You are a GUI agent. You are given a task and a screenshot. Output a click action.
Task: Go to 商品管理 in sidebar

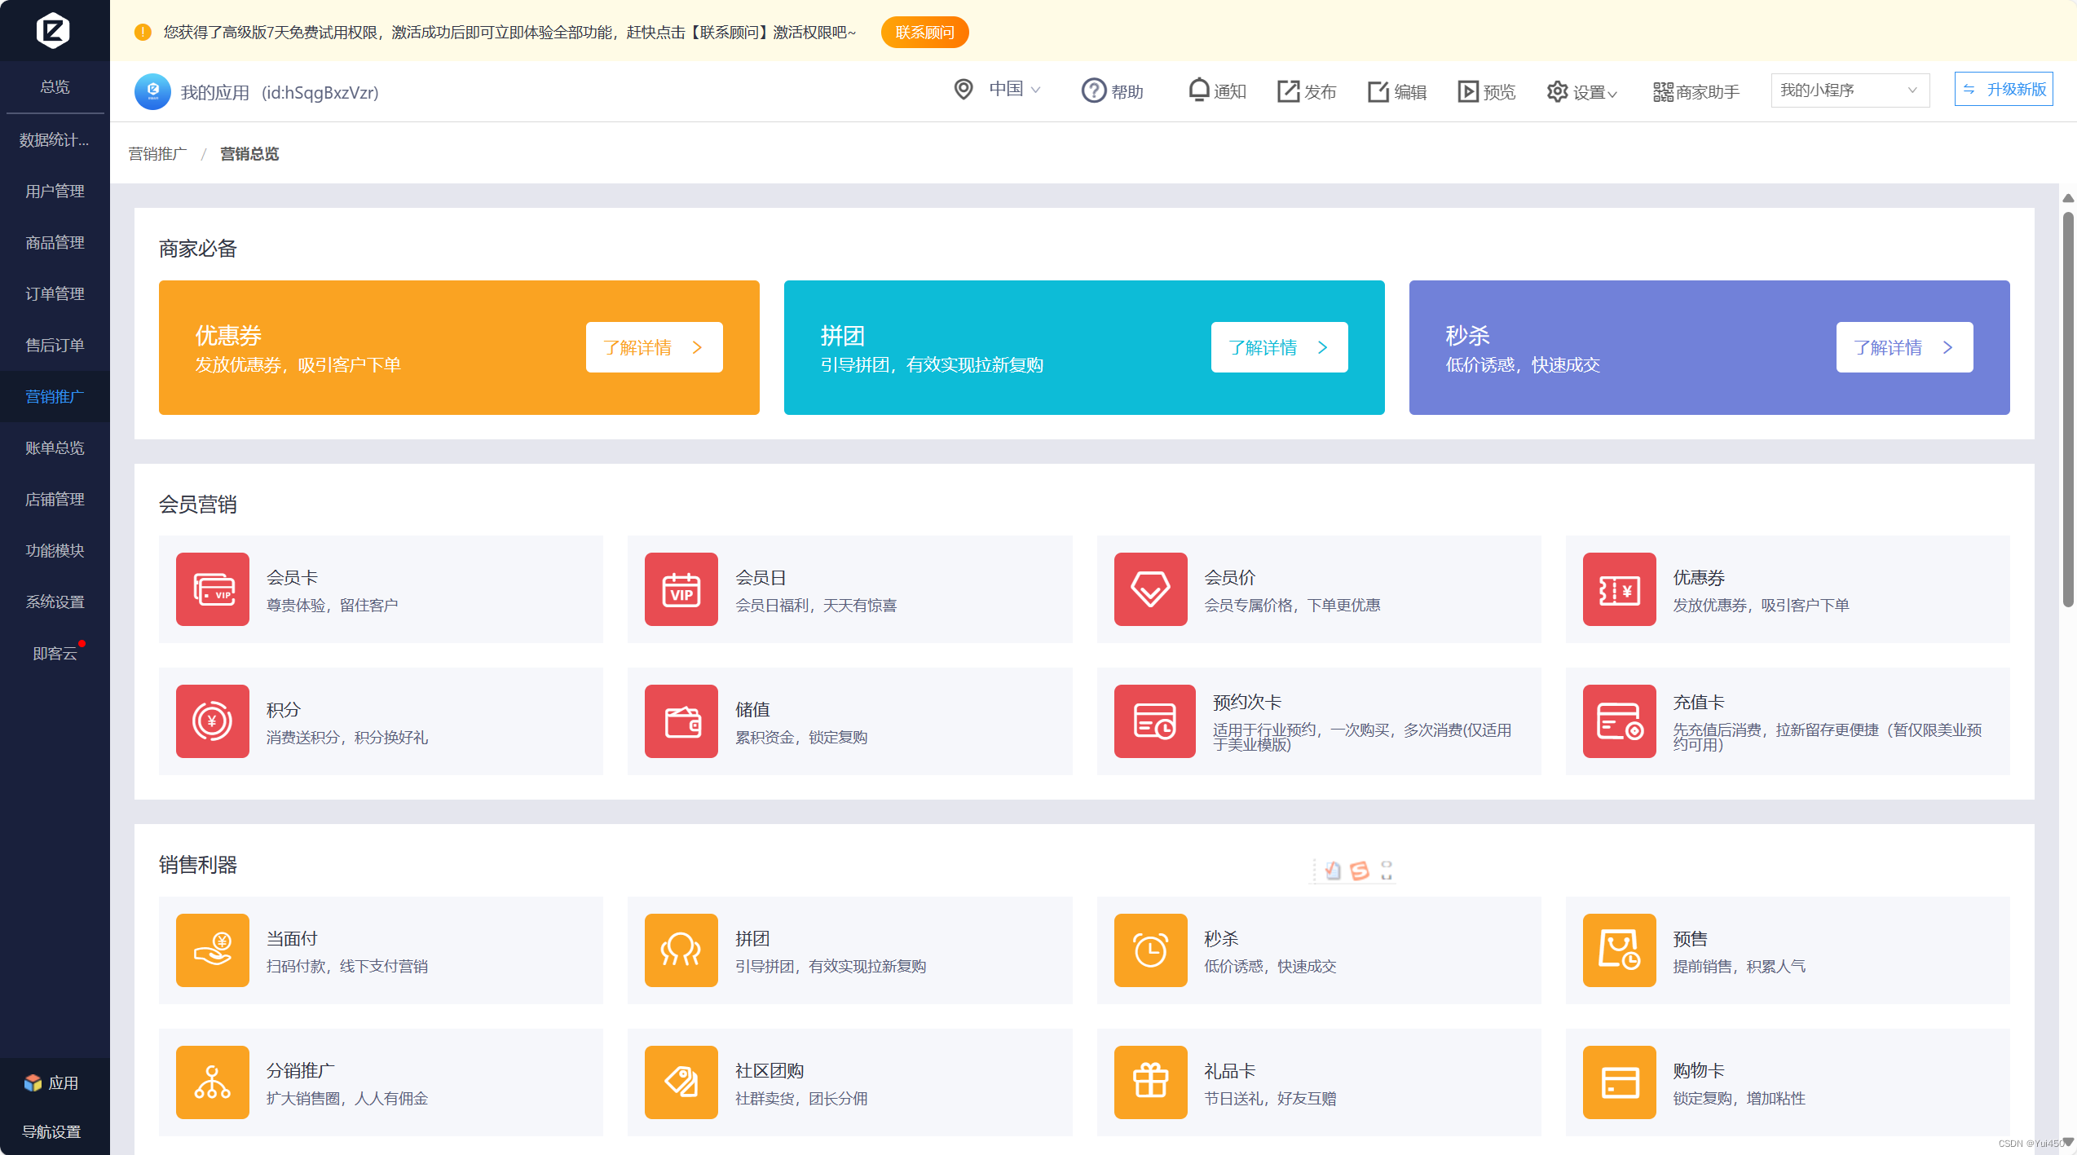click(55, 243)
